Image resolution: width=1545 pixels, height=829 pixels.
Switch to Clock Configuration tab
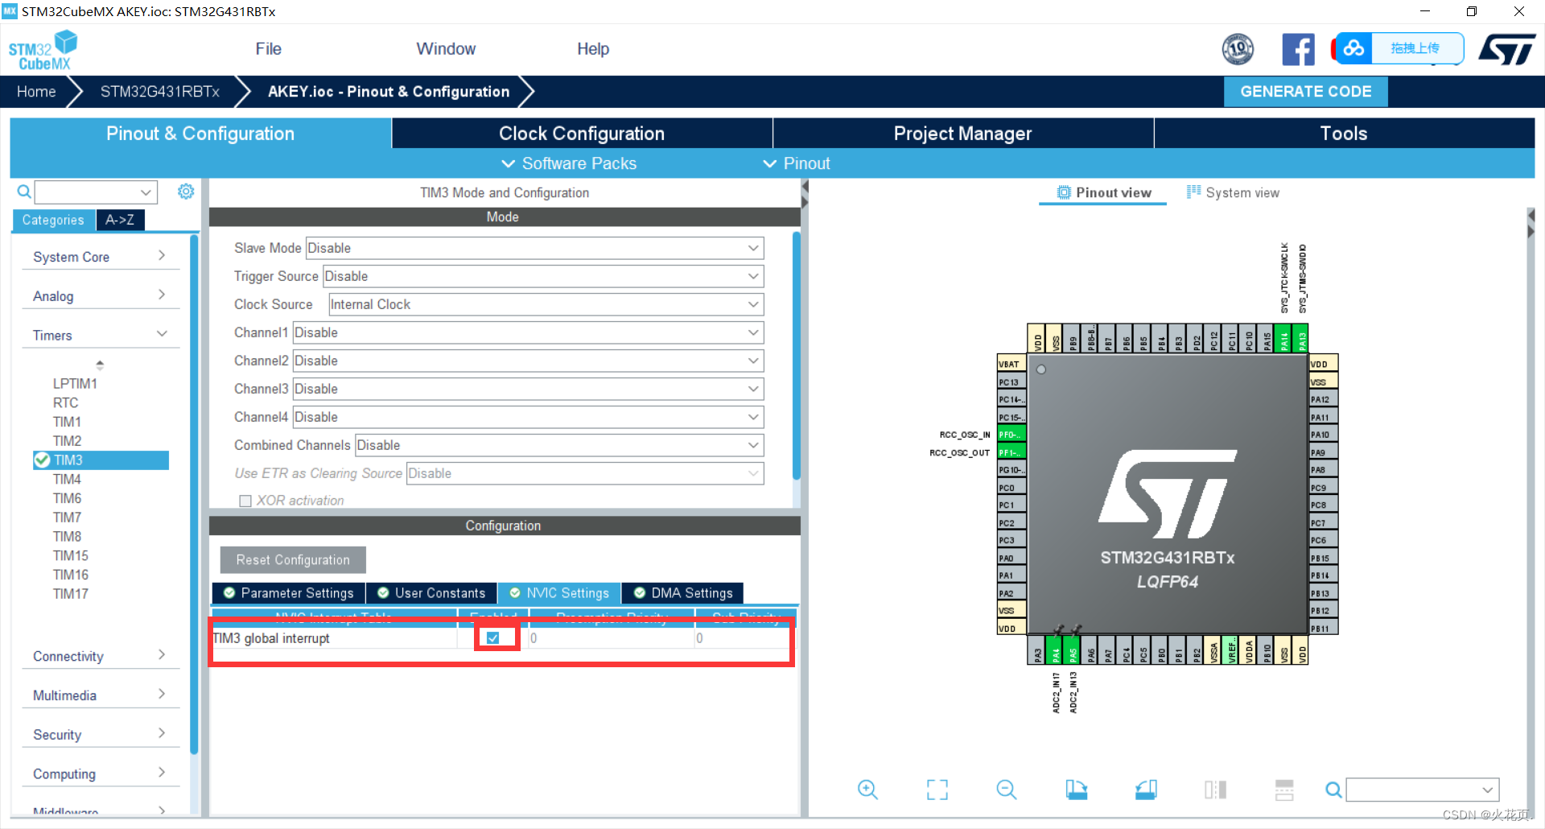582,134
